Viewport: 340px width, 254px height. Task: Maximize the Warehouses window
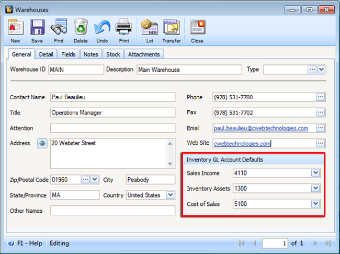tap(309, 10)
